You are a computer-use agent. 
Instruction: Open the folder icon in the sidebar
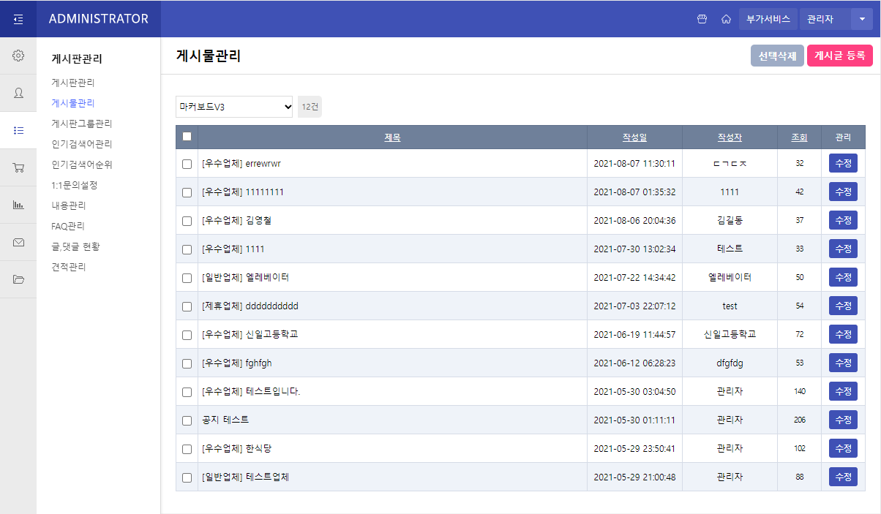point(18,279)
